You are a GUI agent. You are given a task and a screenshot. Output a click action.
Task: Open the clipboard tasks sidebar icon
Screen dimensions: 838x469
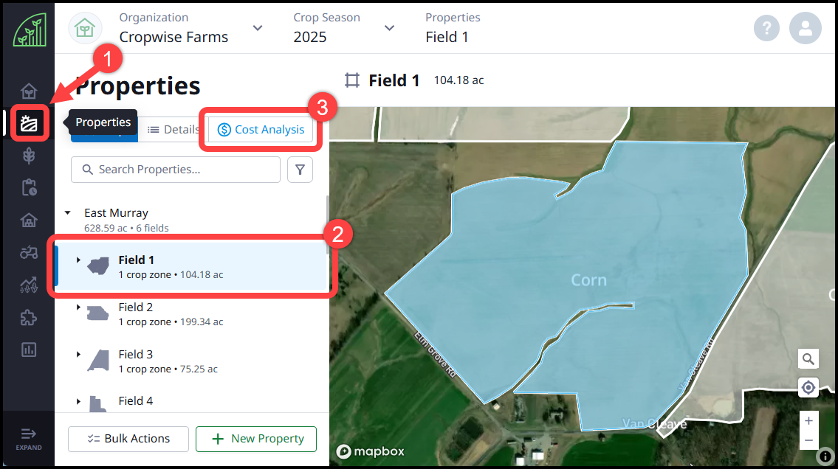pos(29,188)
